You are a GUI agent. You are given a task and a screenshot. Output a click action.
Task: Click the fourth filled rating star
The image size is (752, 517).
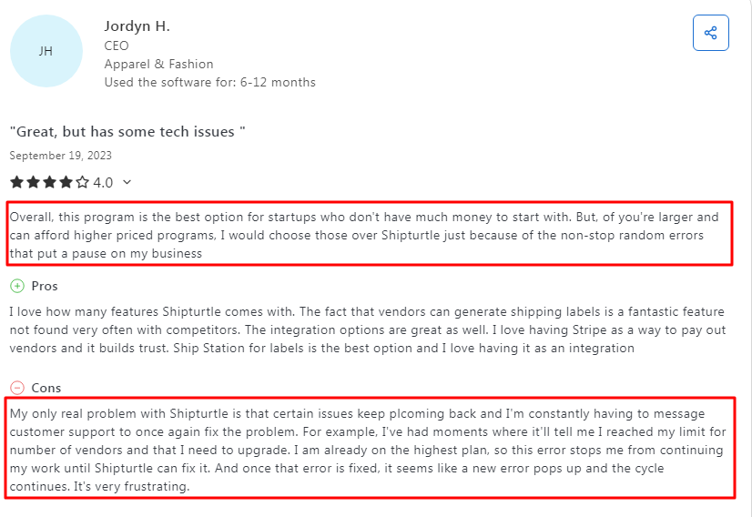[x=66, y=182]
